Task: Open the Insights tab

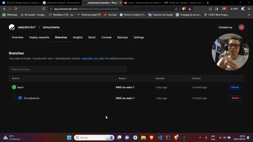Action: click(77, 37)
